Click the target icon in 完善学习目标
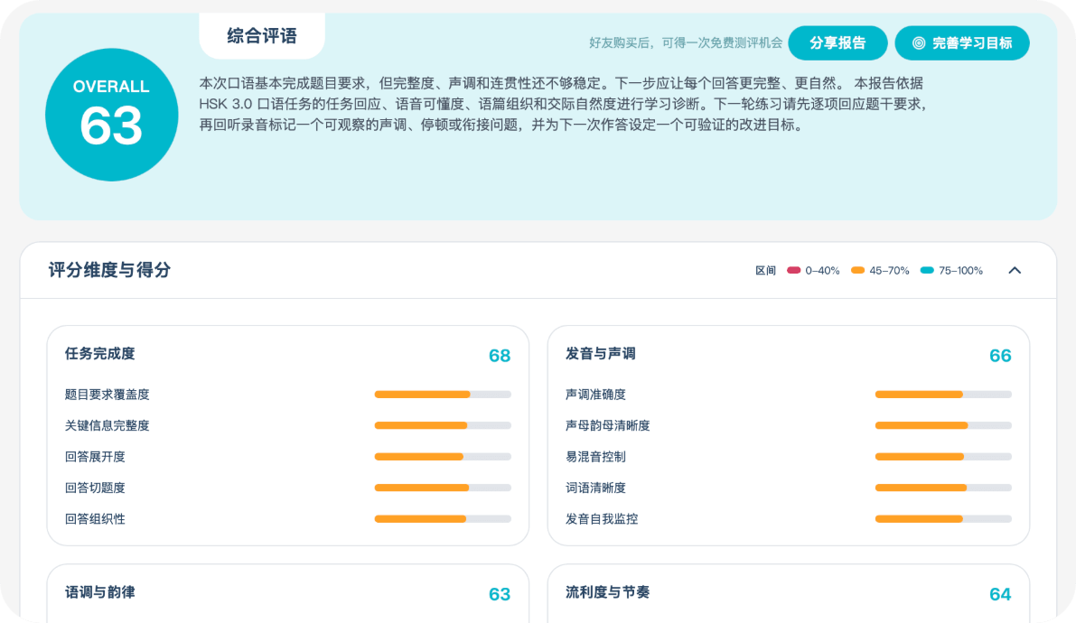Viewport: 1076px width, 623px height. (x=918, y=43)
